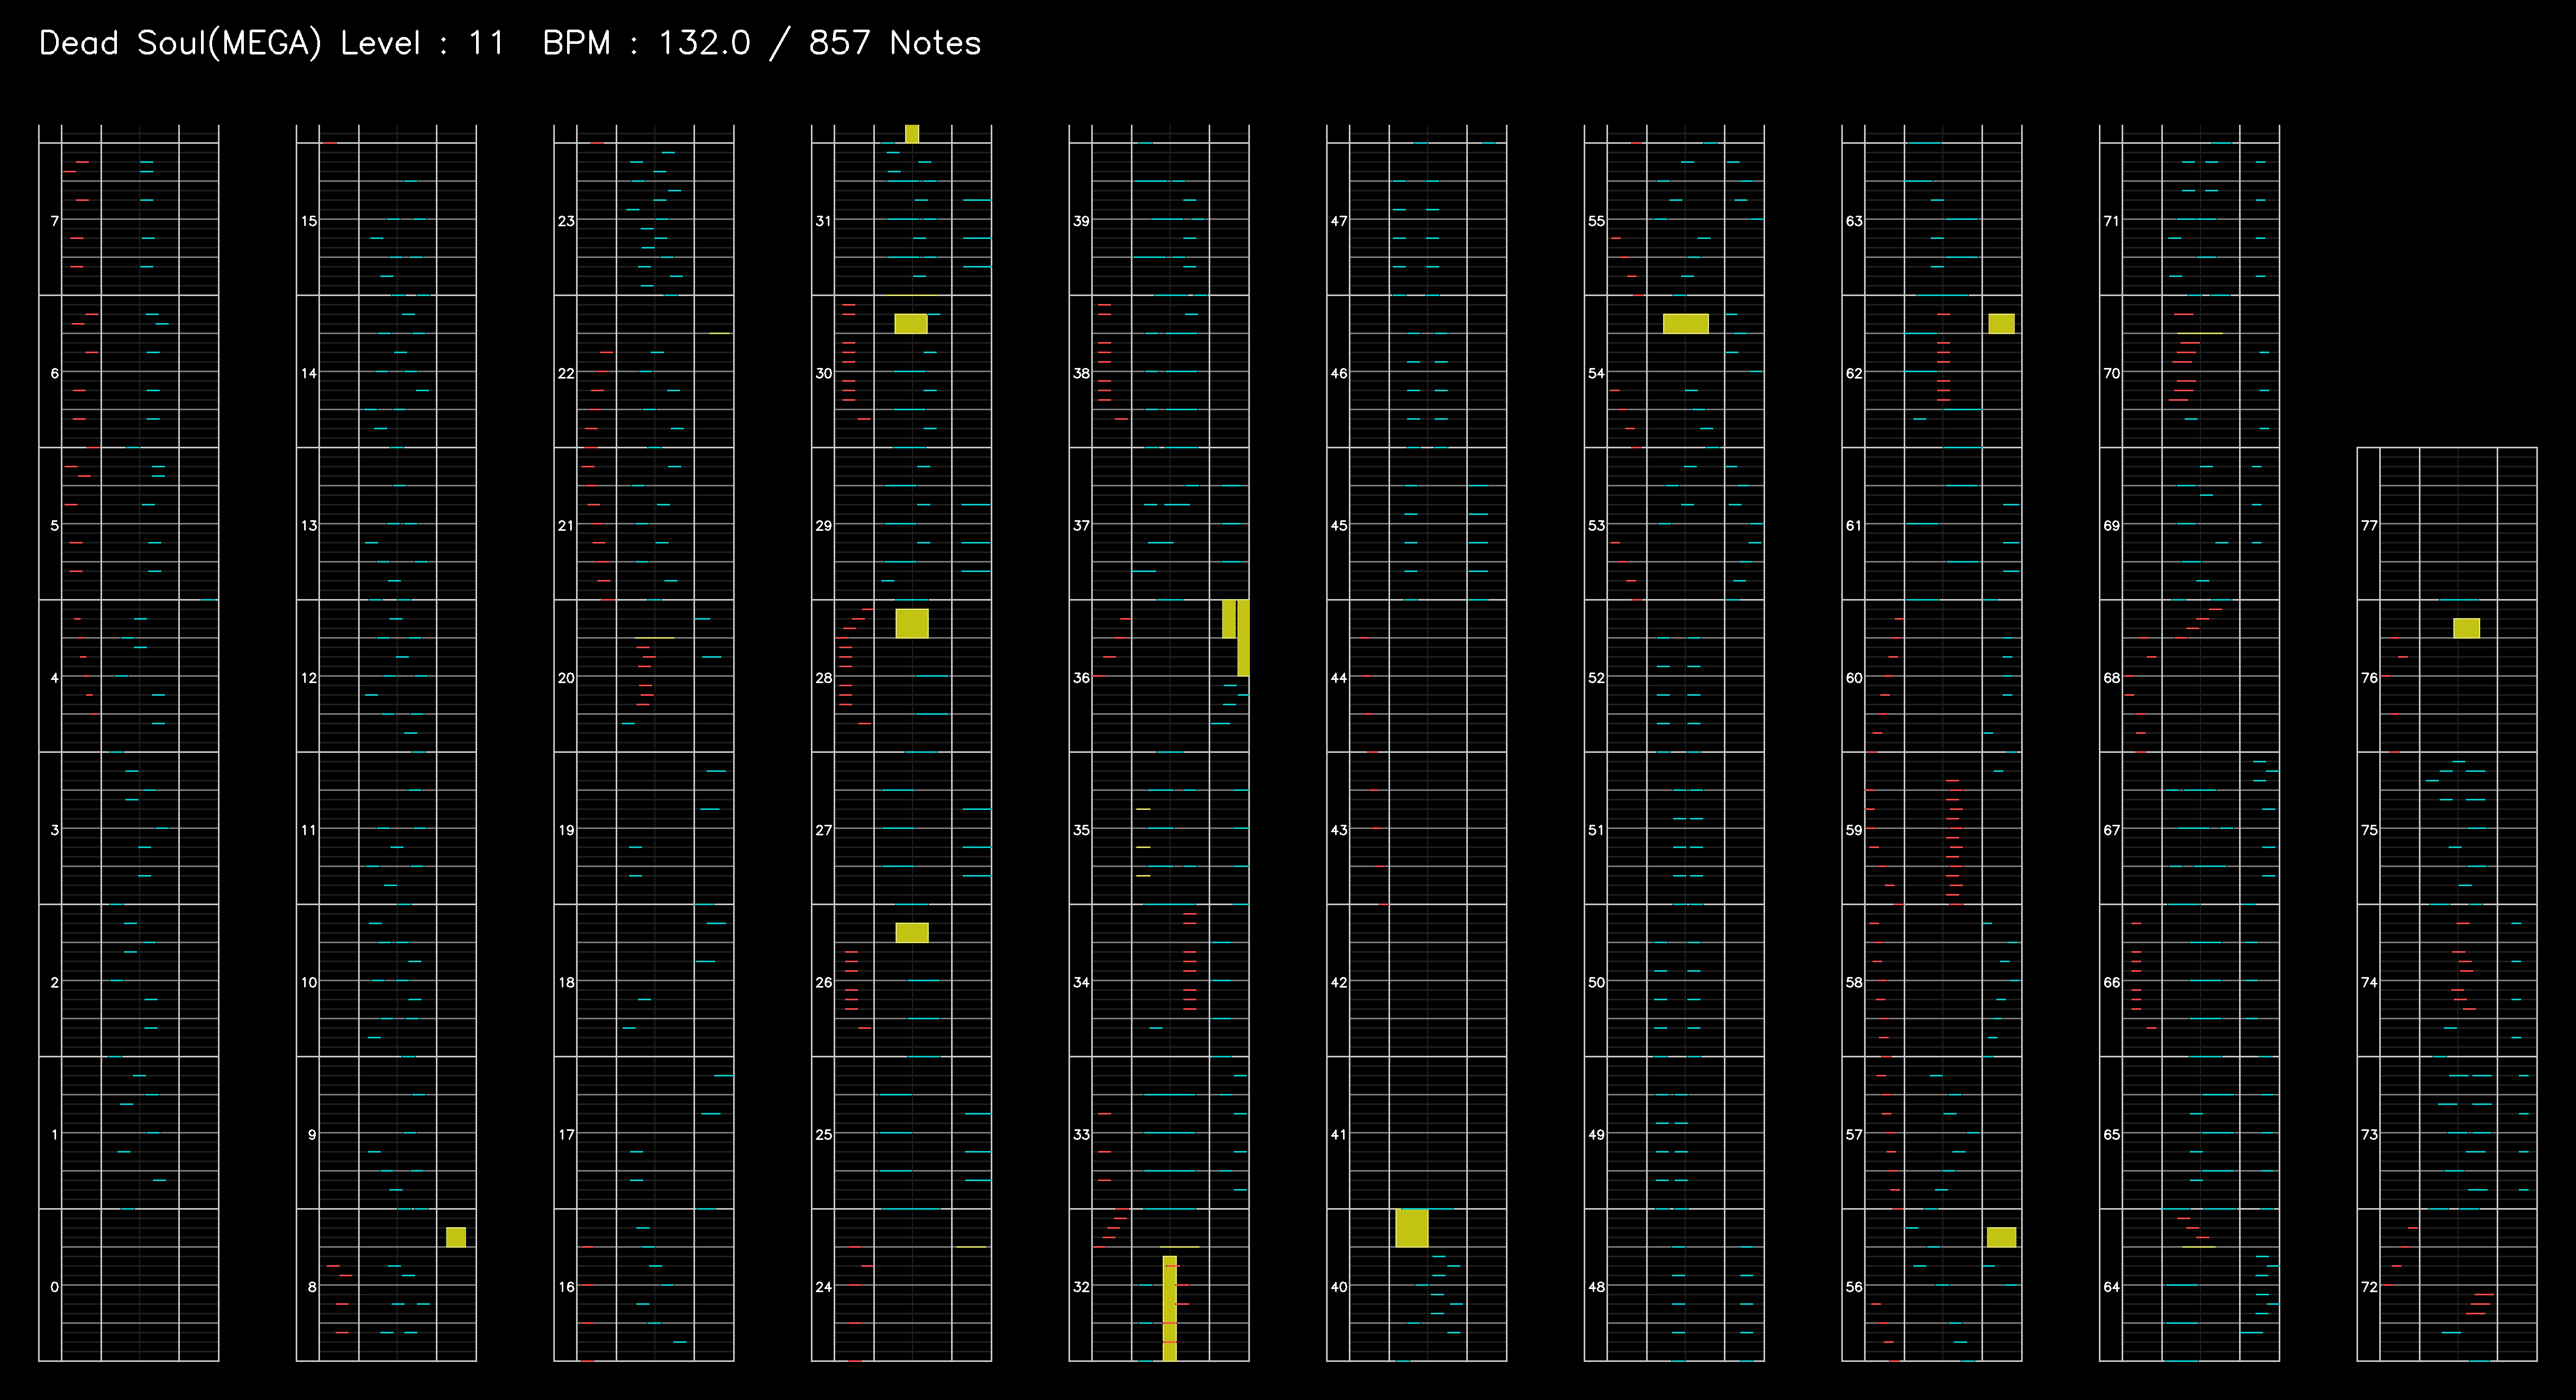The image size is (2576, 1400).
Task: Select the yellow block in measure 28
Action: (912, 623)
